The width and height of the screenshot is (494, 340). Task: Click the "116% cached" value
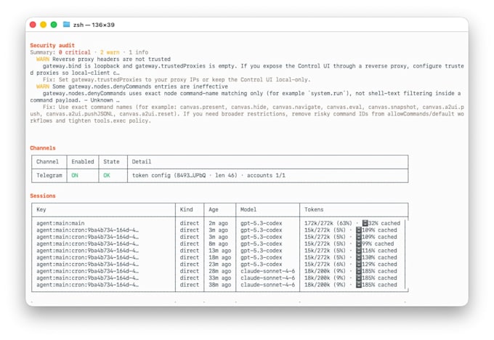click(379, 251)
